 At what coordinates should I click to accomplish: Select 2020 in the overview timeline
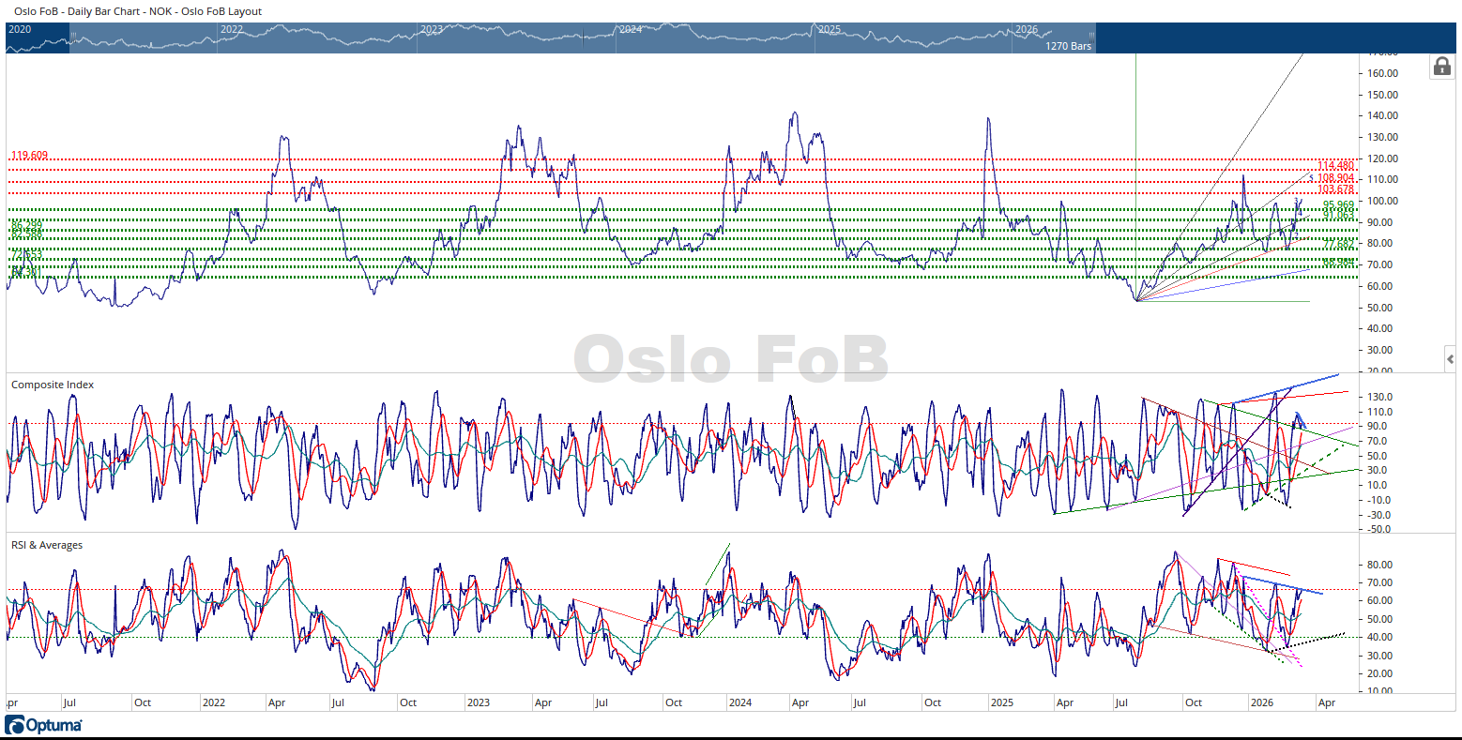click(20, 29)
